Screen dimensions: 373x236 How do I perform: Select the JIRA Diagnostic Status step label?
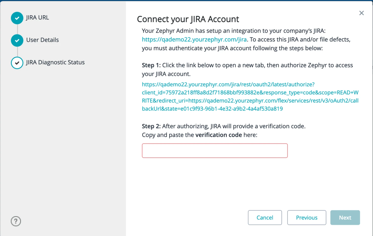[55, 62]
